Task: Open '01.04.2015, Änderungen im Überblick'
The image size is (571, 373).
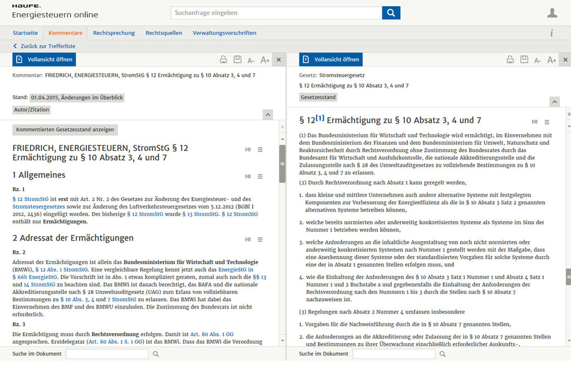Action: point(77,97)
